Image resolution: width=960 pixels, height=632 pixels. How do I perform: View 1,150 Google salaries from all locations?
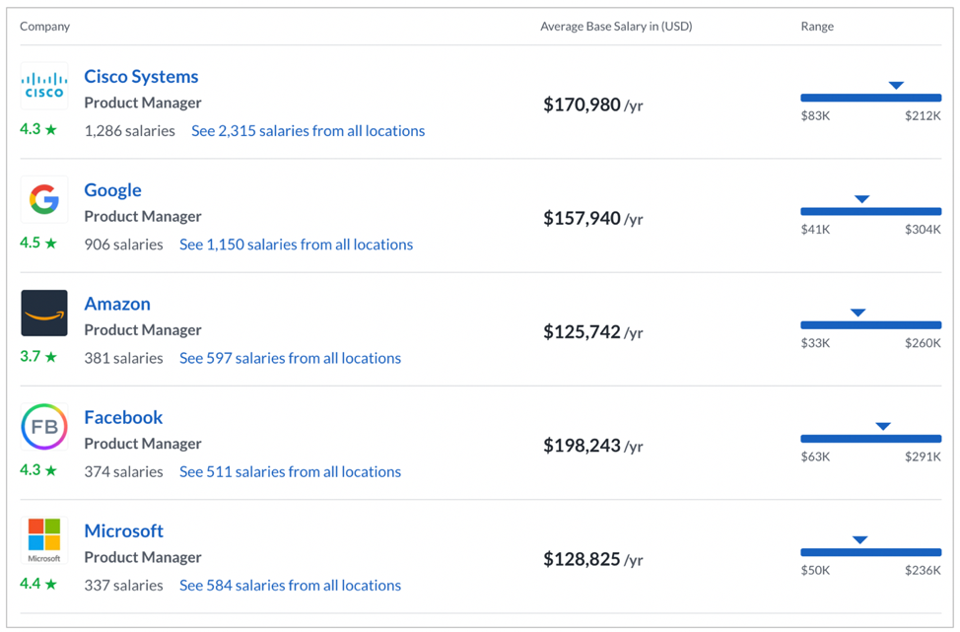tap(297, 245)
